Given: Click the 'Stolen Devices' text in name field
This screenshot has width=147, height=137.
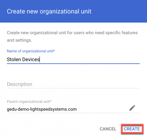Looking at the screenshot, I should [x=23, y=60].
